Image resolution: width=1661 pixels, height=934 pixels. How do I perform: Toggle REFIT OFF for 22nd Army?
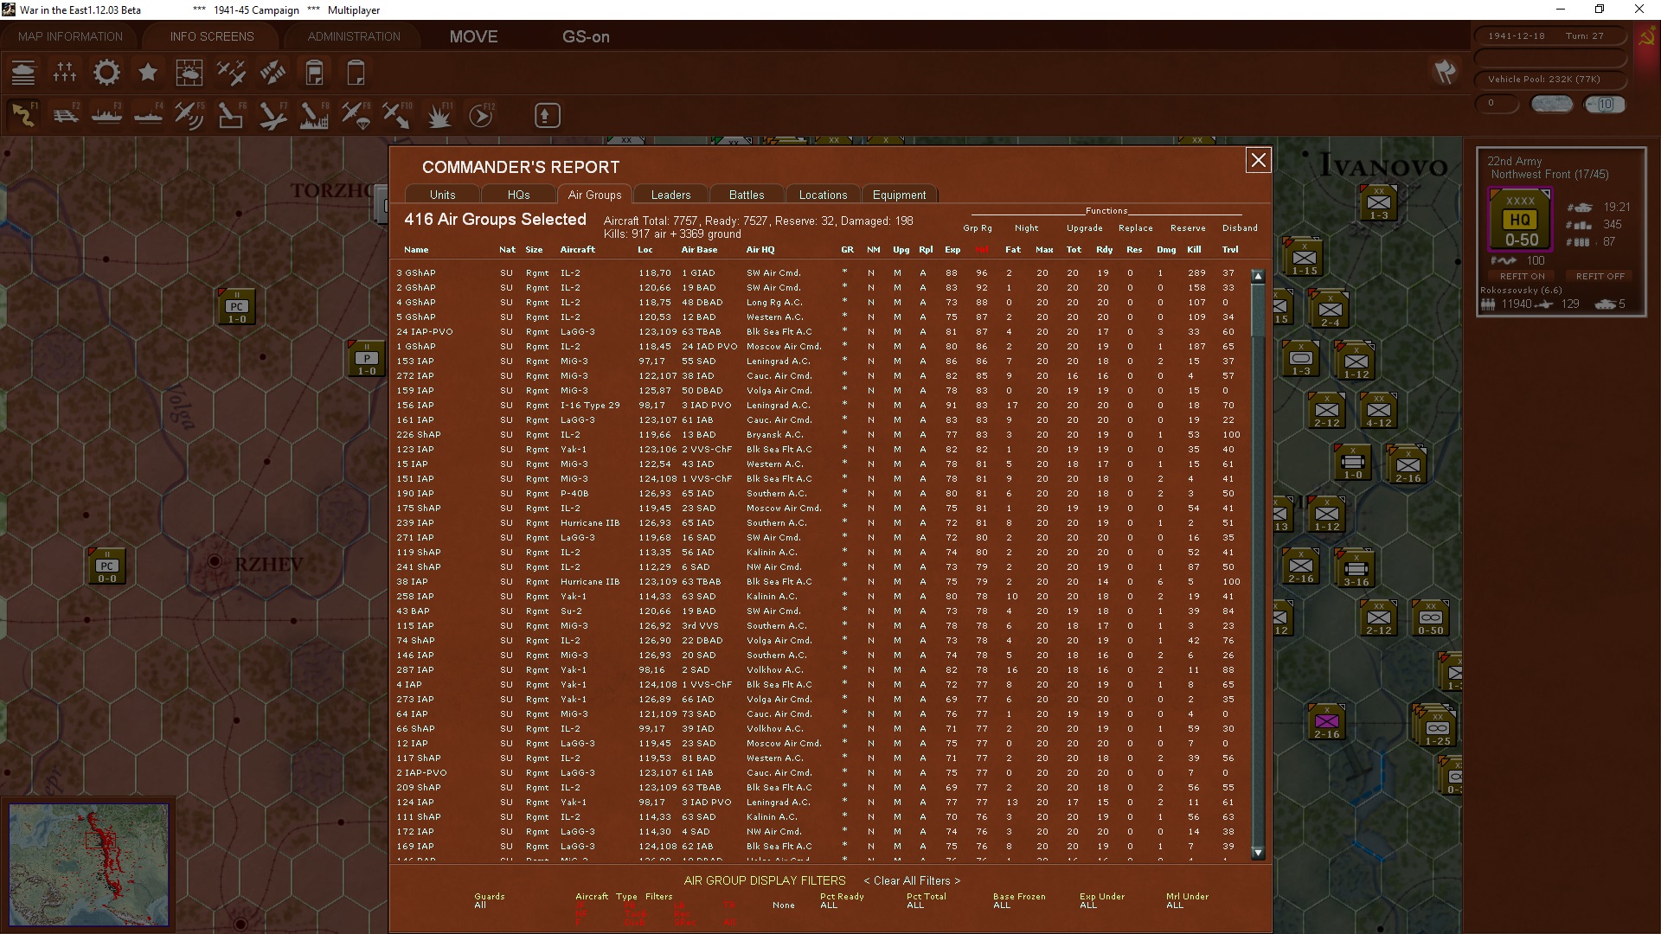[x=1600, y=277]
